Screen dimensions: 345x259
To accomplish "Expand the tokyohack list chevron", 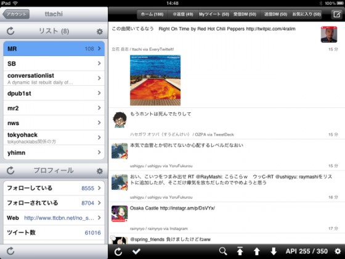I will (99, 138).
